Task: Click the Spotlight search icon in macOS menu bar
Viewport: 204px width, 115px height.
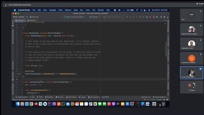Action: coord(141,10)
